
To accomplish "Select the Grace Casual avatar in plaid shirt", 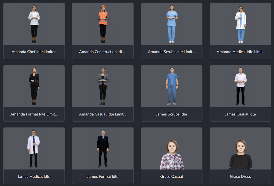I will tap(172, 148).
